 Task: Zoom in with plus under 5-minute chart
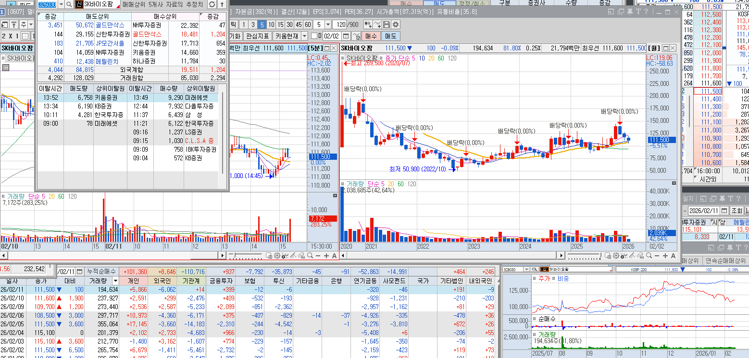326,256
